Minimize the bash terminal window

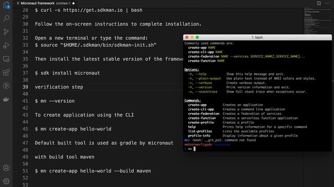coord(192,37)
